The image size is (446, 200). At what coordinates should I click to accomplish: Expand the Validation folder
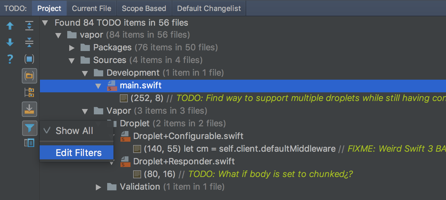[98, 187]
